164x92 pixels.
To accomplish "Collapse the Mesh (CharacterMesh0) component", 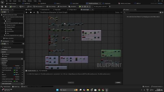I will [3, 23].
